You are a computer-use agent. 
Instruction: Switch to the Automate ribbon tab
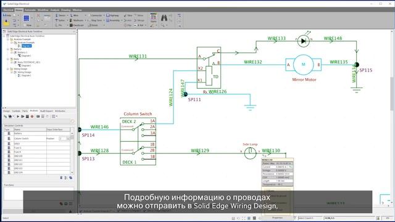pos(30,10)
